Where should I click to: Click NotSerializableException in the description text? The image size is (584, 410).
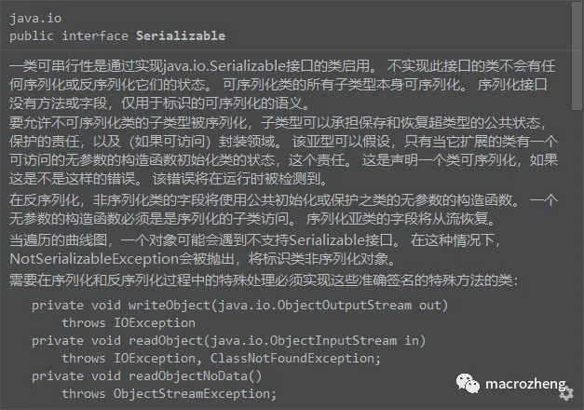coord(94,259)
